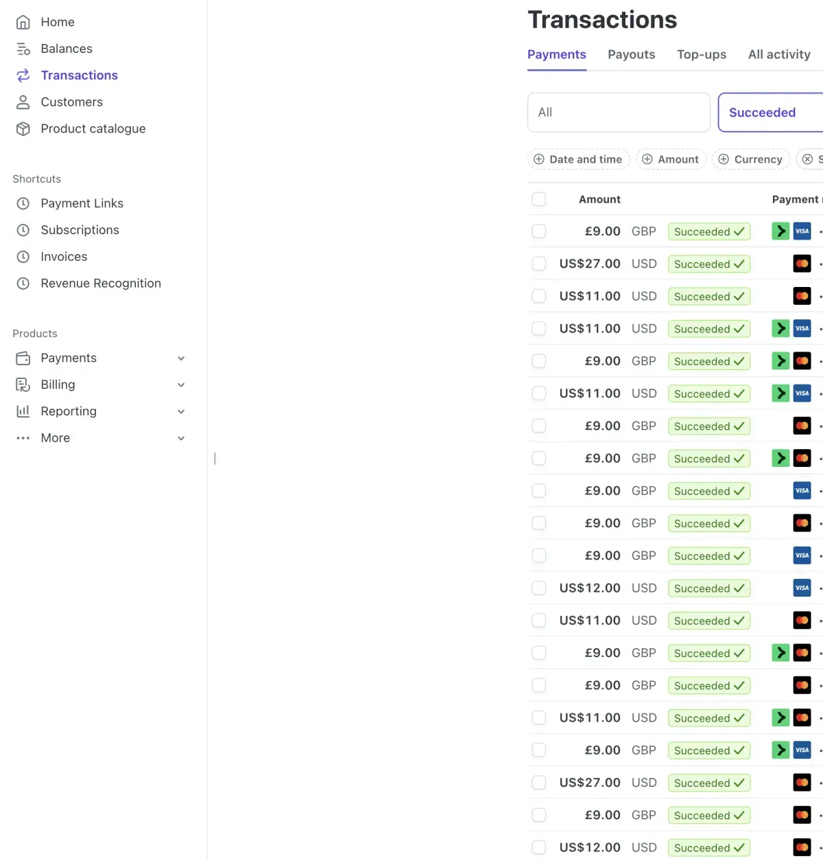The image size is (823, 861).
Task: Expand the Reporting section chevron
Action: [x=181, y=412]
